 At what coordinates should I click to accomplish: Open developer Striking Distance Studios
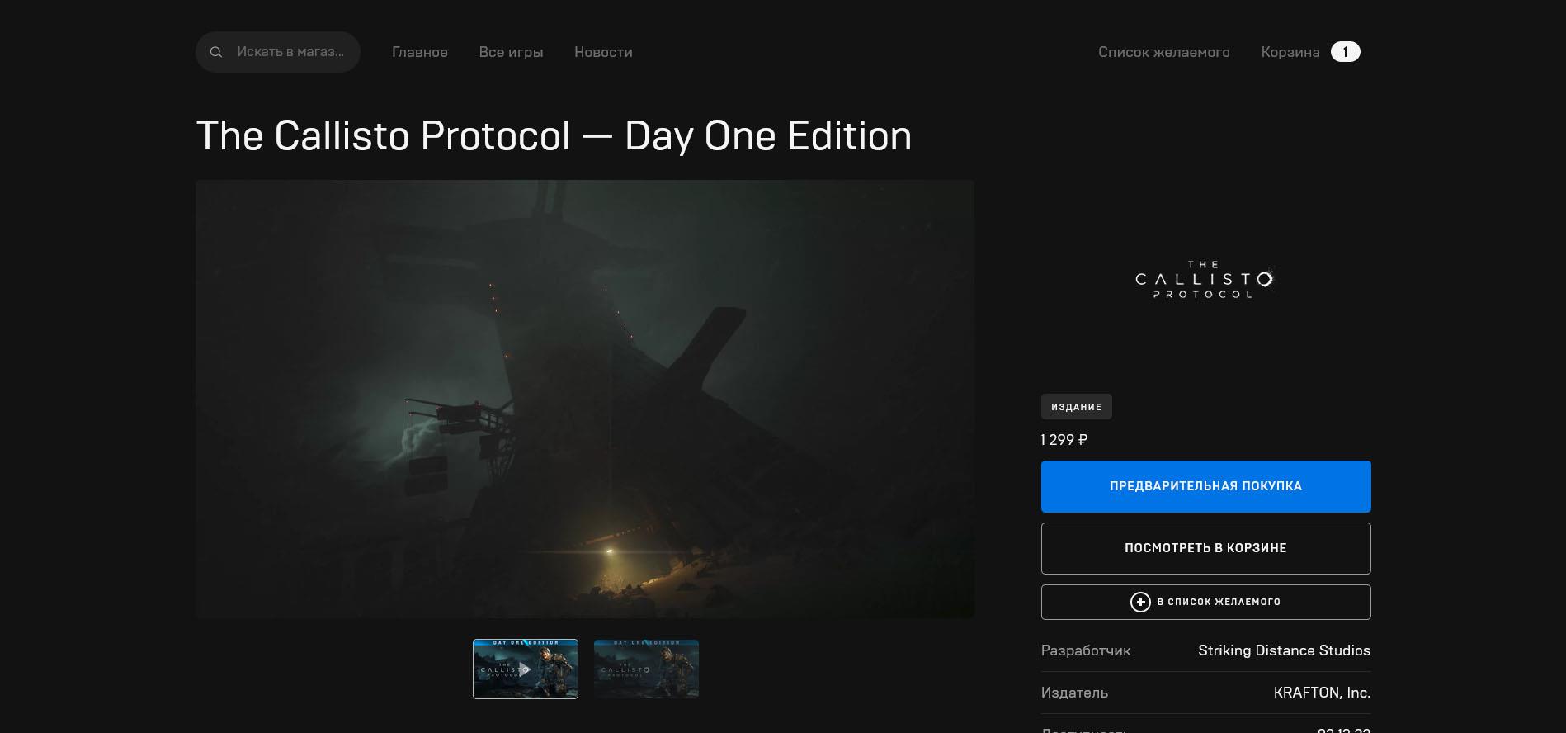(1284, 650)
